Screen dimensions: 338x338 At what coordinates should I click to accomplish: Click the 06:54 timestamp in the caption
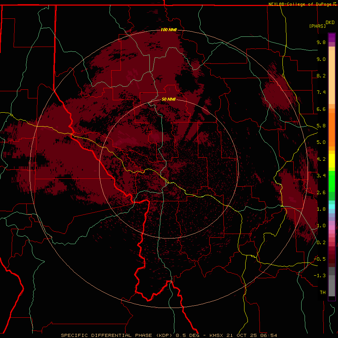point(269,335)
